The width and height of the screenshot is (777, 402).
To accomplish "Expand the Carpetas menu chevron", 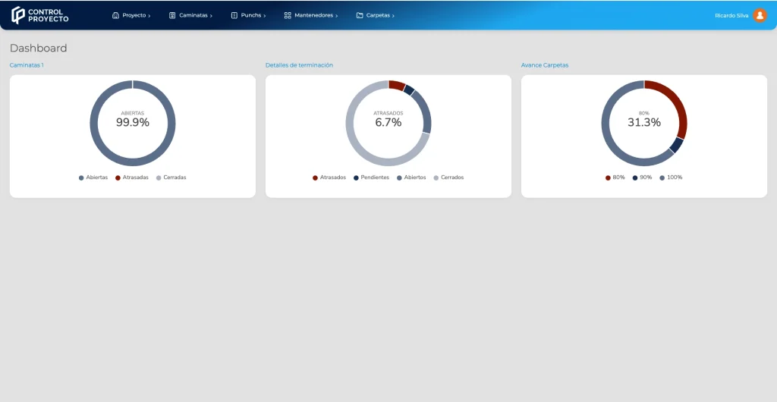I will click(393, 16).
